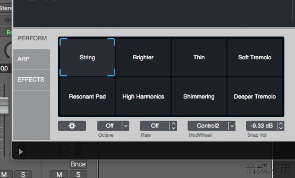Select the Brighter snapshot pad
The image size is (295, 178).
point(143,57)
